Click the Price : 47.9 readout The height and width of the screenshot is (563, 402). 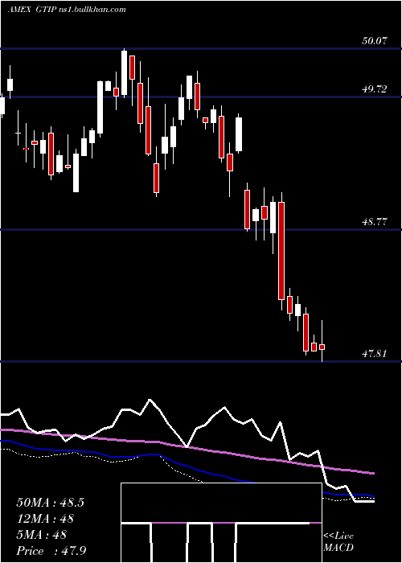(51, 551)
